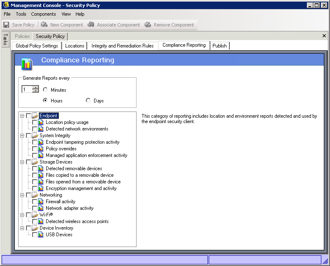330x266 pixels.
Task: Click the Management Console title bar icon
Action: point(6,5)
